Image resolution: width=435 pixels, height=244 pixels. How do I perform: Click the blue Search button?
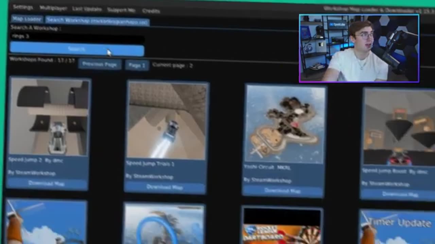point(77,49)
